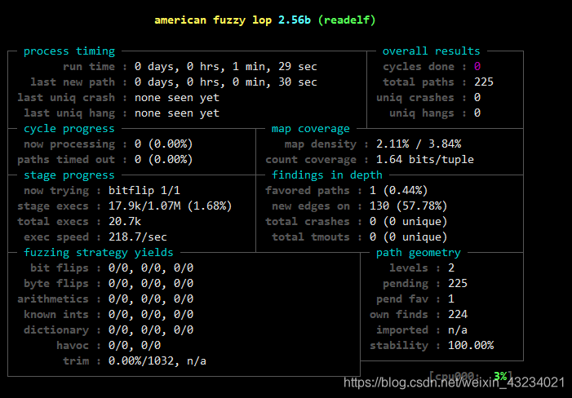Viewport: 572px width, 398px height.
Task: Select havoc value '0/0, 0/0'
Action: [135, 346]
